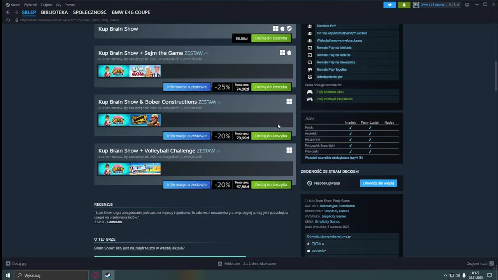Open bundle info for Bober Constructions

coord(187,136)
